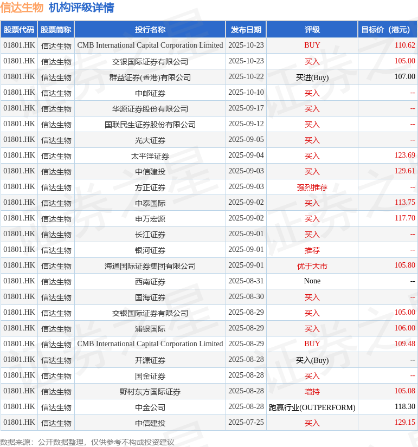
Task: Click the 方正证券 cell
Action: tap(150, 187)
